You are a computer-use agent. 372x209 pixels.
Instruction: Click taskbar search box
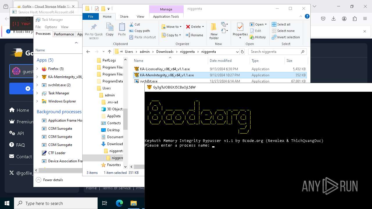56,203
